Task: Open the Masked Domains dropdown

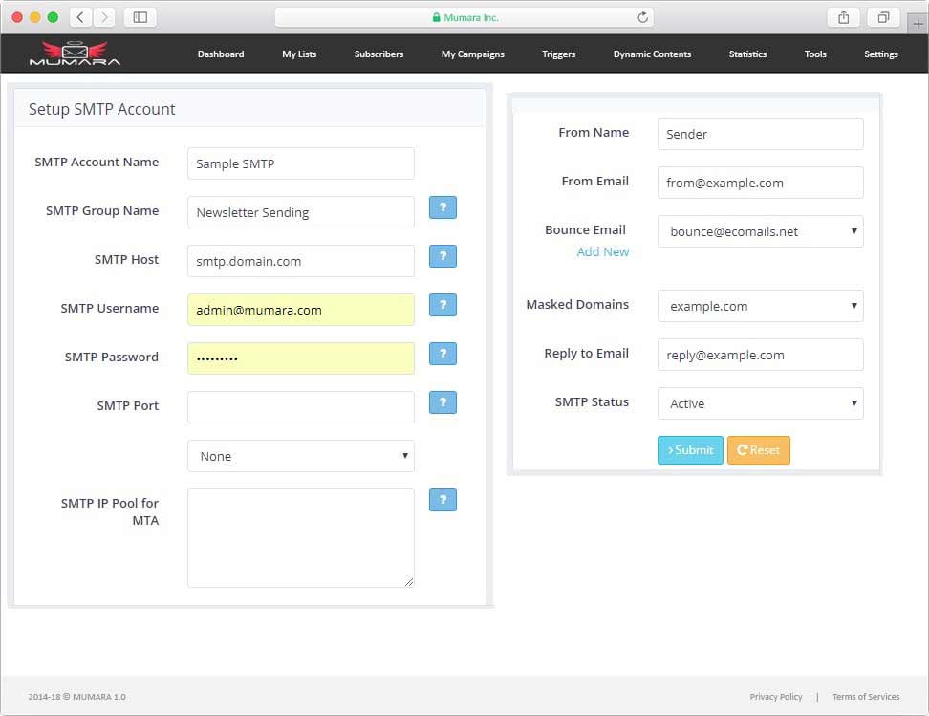Action: point(760,306)
